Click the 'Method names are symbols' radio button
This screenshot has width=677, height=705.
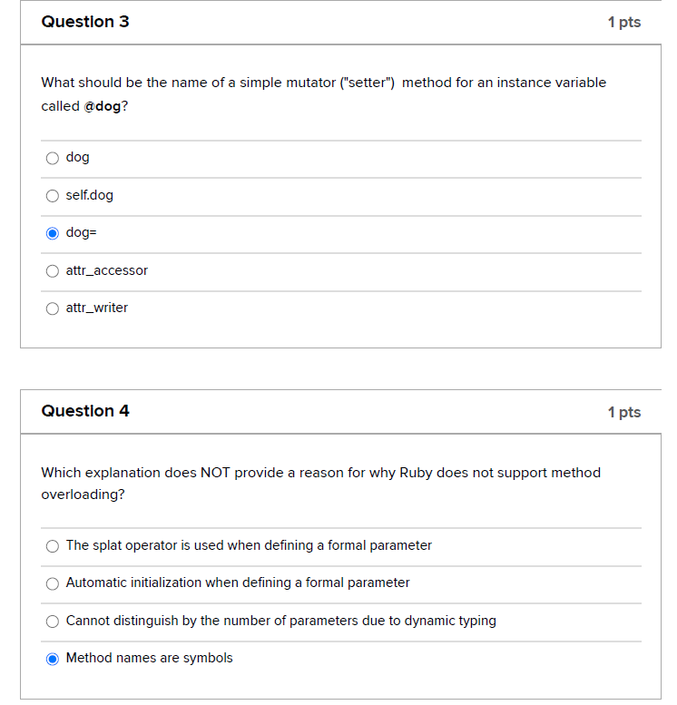coord(53,659)
